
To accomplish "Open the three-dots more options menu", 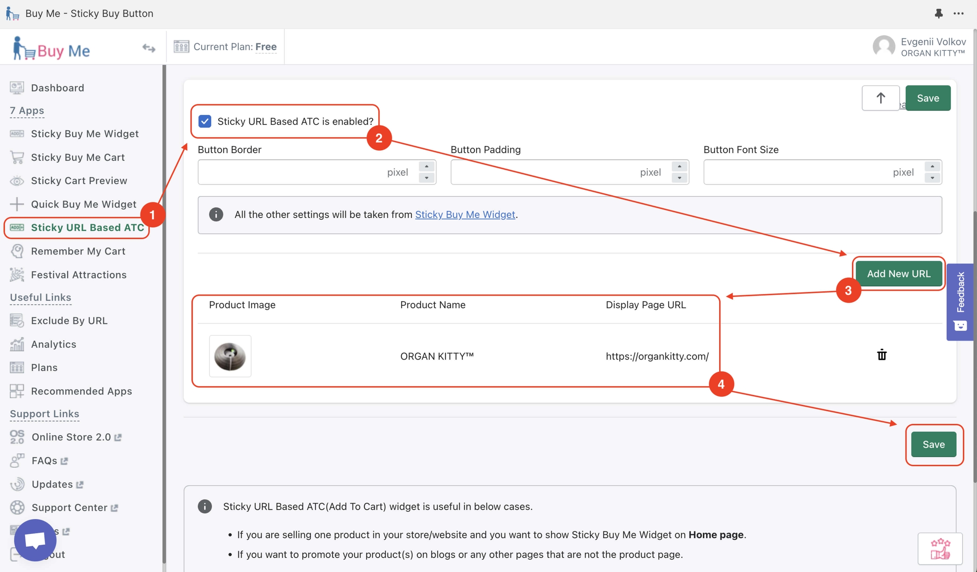I will pos(959,14).
